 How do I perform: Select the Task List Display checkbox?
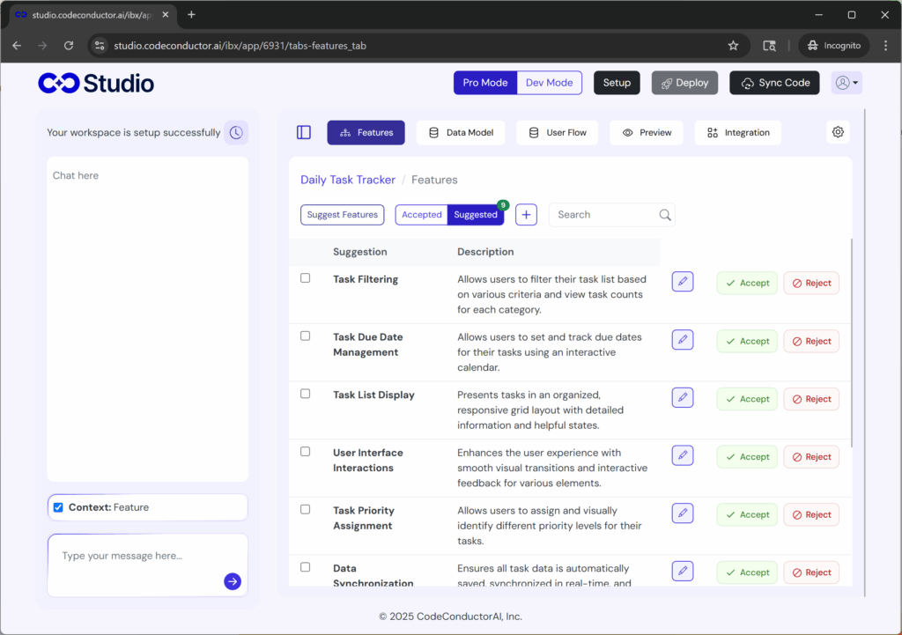coord(306,394)
